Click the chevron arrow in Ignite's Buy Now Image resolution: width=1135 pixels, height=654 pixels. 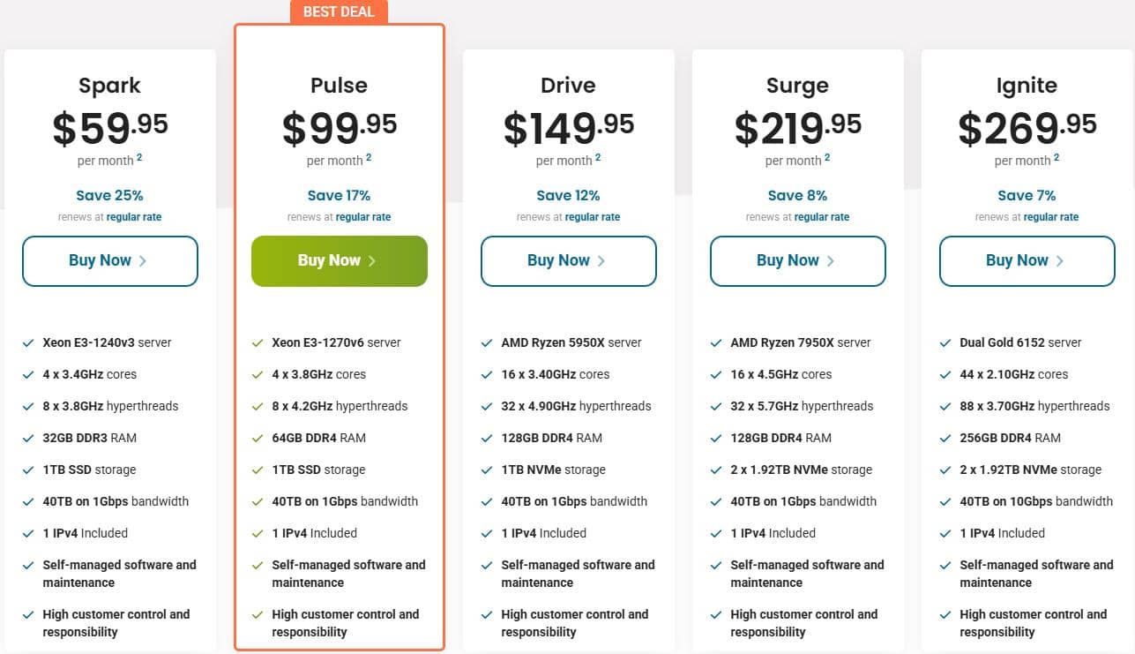pyautogui.click(x=1060, y=261)
